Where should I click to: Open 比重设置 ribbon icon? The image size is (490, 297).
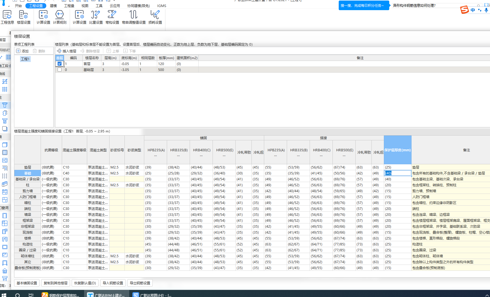click(x=96, y=17)
